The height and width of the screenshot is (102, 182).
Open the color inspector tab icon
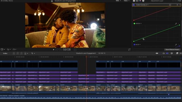[140, 1]
